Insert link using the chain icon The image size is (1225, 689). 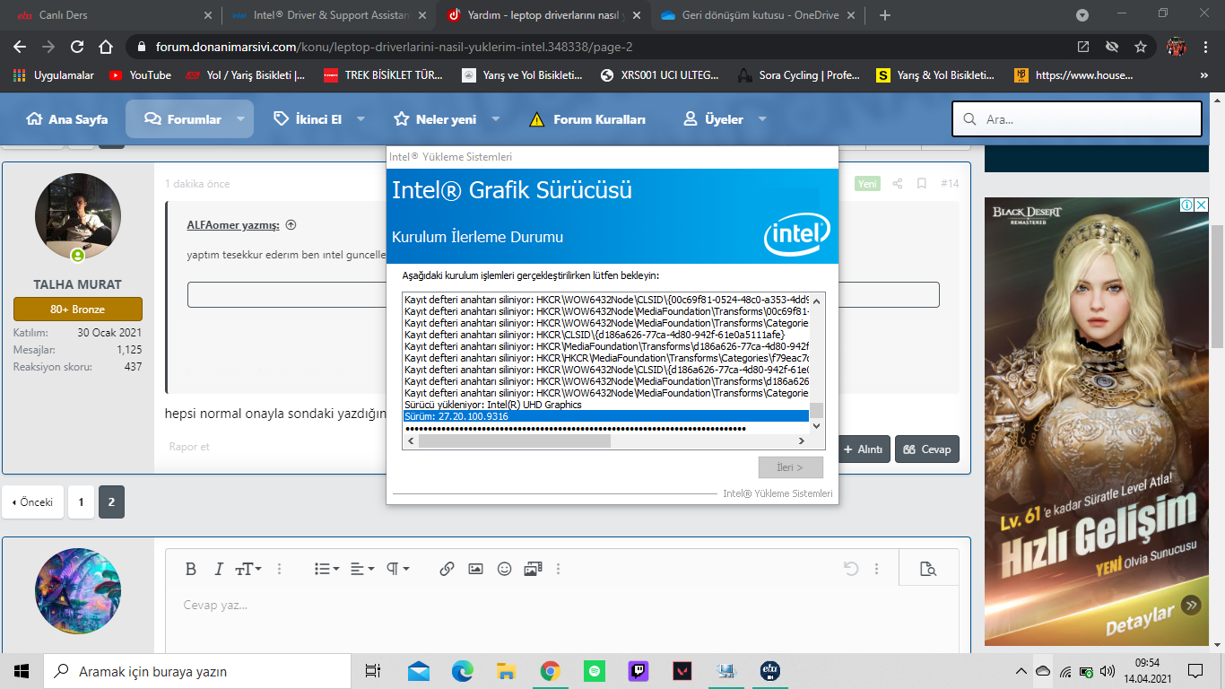pos(447,569)
